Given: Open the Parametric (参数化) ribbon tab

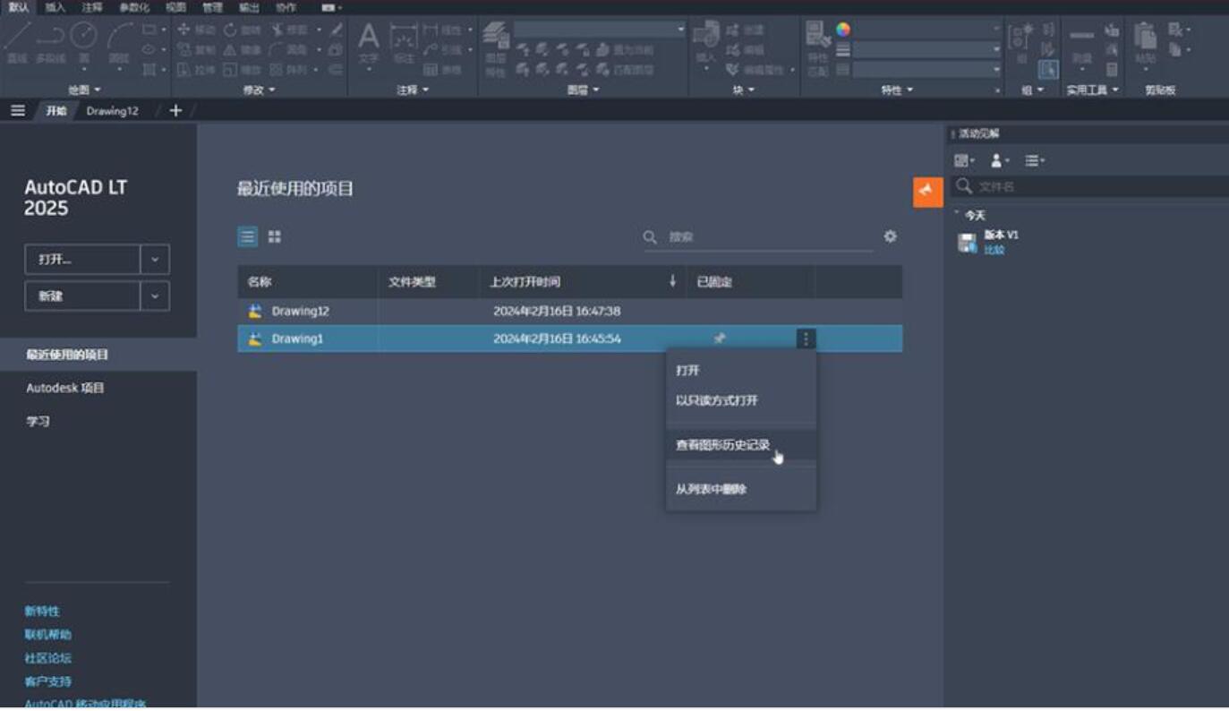Looking at the screenshot, I should coord(134,7).
